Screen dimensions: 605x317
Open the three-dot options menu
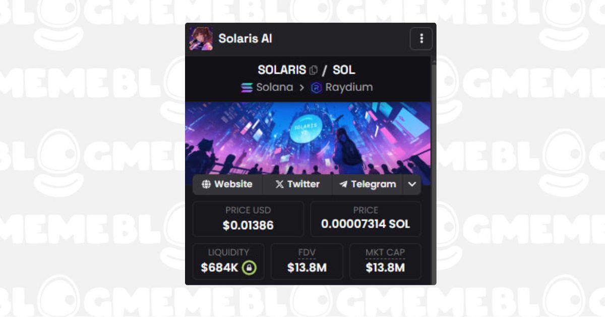tap(421, 39)
